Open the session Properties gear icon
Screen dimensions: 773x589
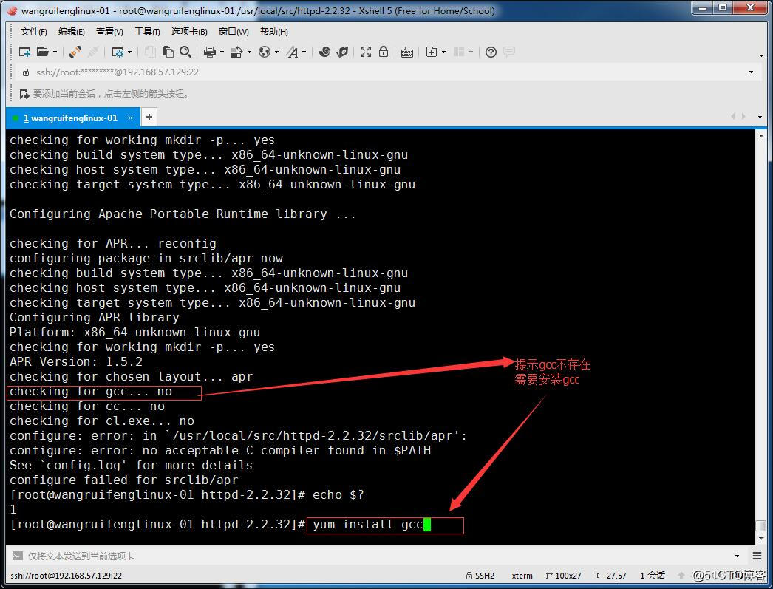118,52
